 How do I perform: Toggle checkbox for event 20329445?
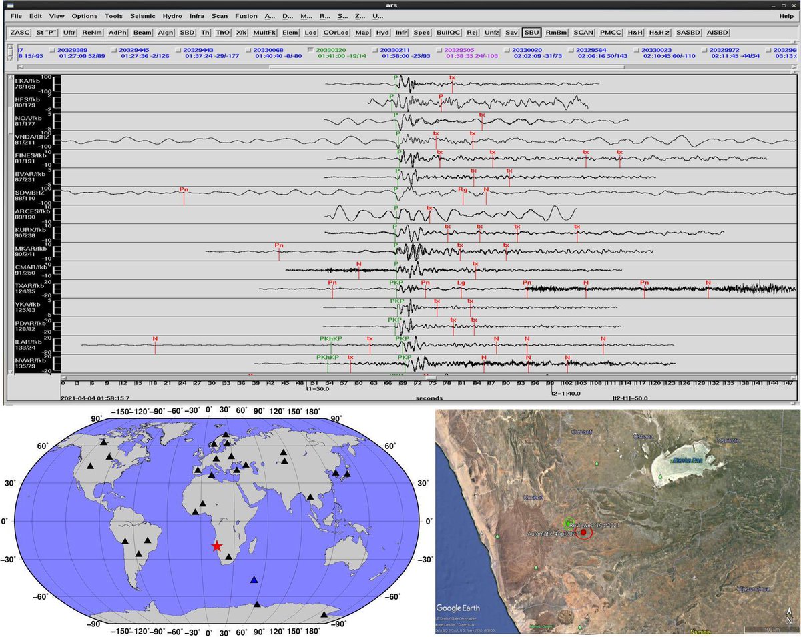click(x=115, y=50)
